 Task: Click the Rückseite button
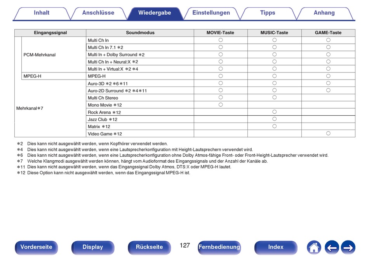pos(149,248)
